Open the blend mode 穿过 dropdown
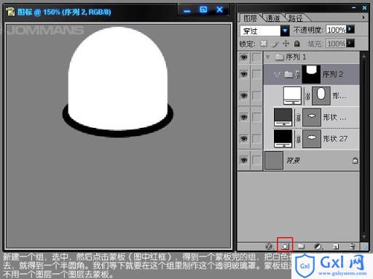Image resolution: width=373 pixels, height=279 pixels. coord(285,31)
